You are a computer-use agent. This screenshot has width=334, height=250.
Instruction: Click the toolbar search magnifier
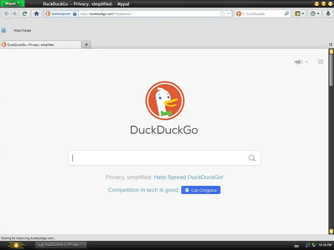tap(287, 14)
